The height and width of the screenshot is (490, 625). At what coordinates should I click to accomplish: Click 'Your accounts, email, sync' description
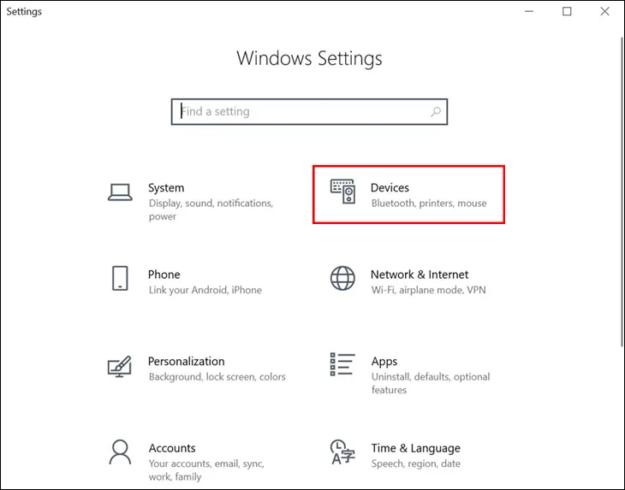(x=206, y=470)
